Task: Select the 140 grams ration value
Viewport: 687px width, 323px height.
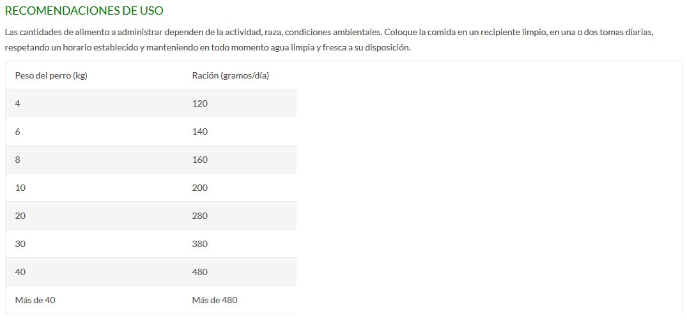Action: [x=200, y=131]
